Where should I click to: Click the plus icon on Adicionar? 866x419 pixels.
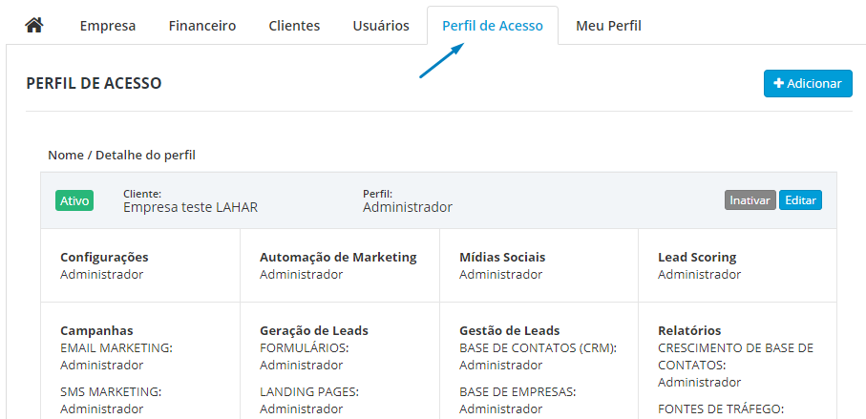point(779,83)
